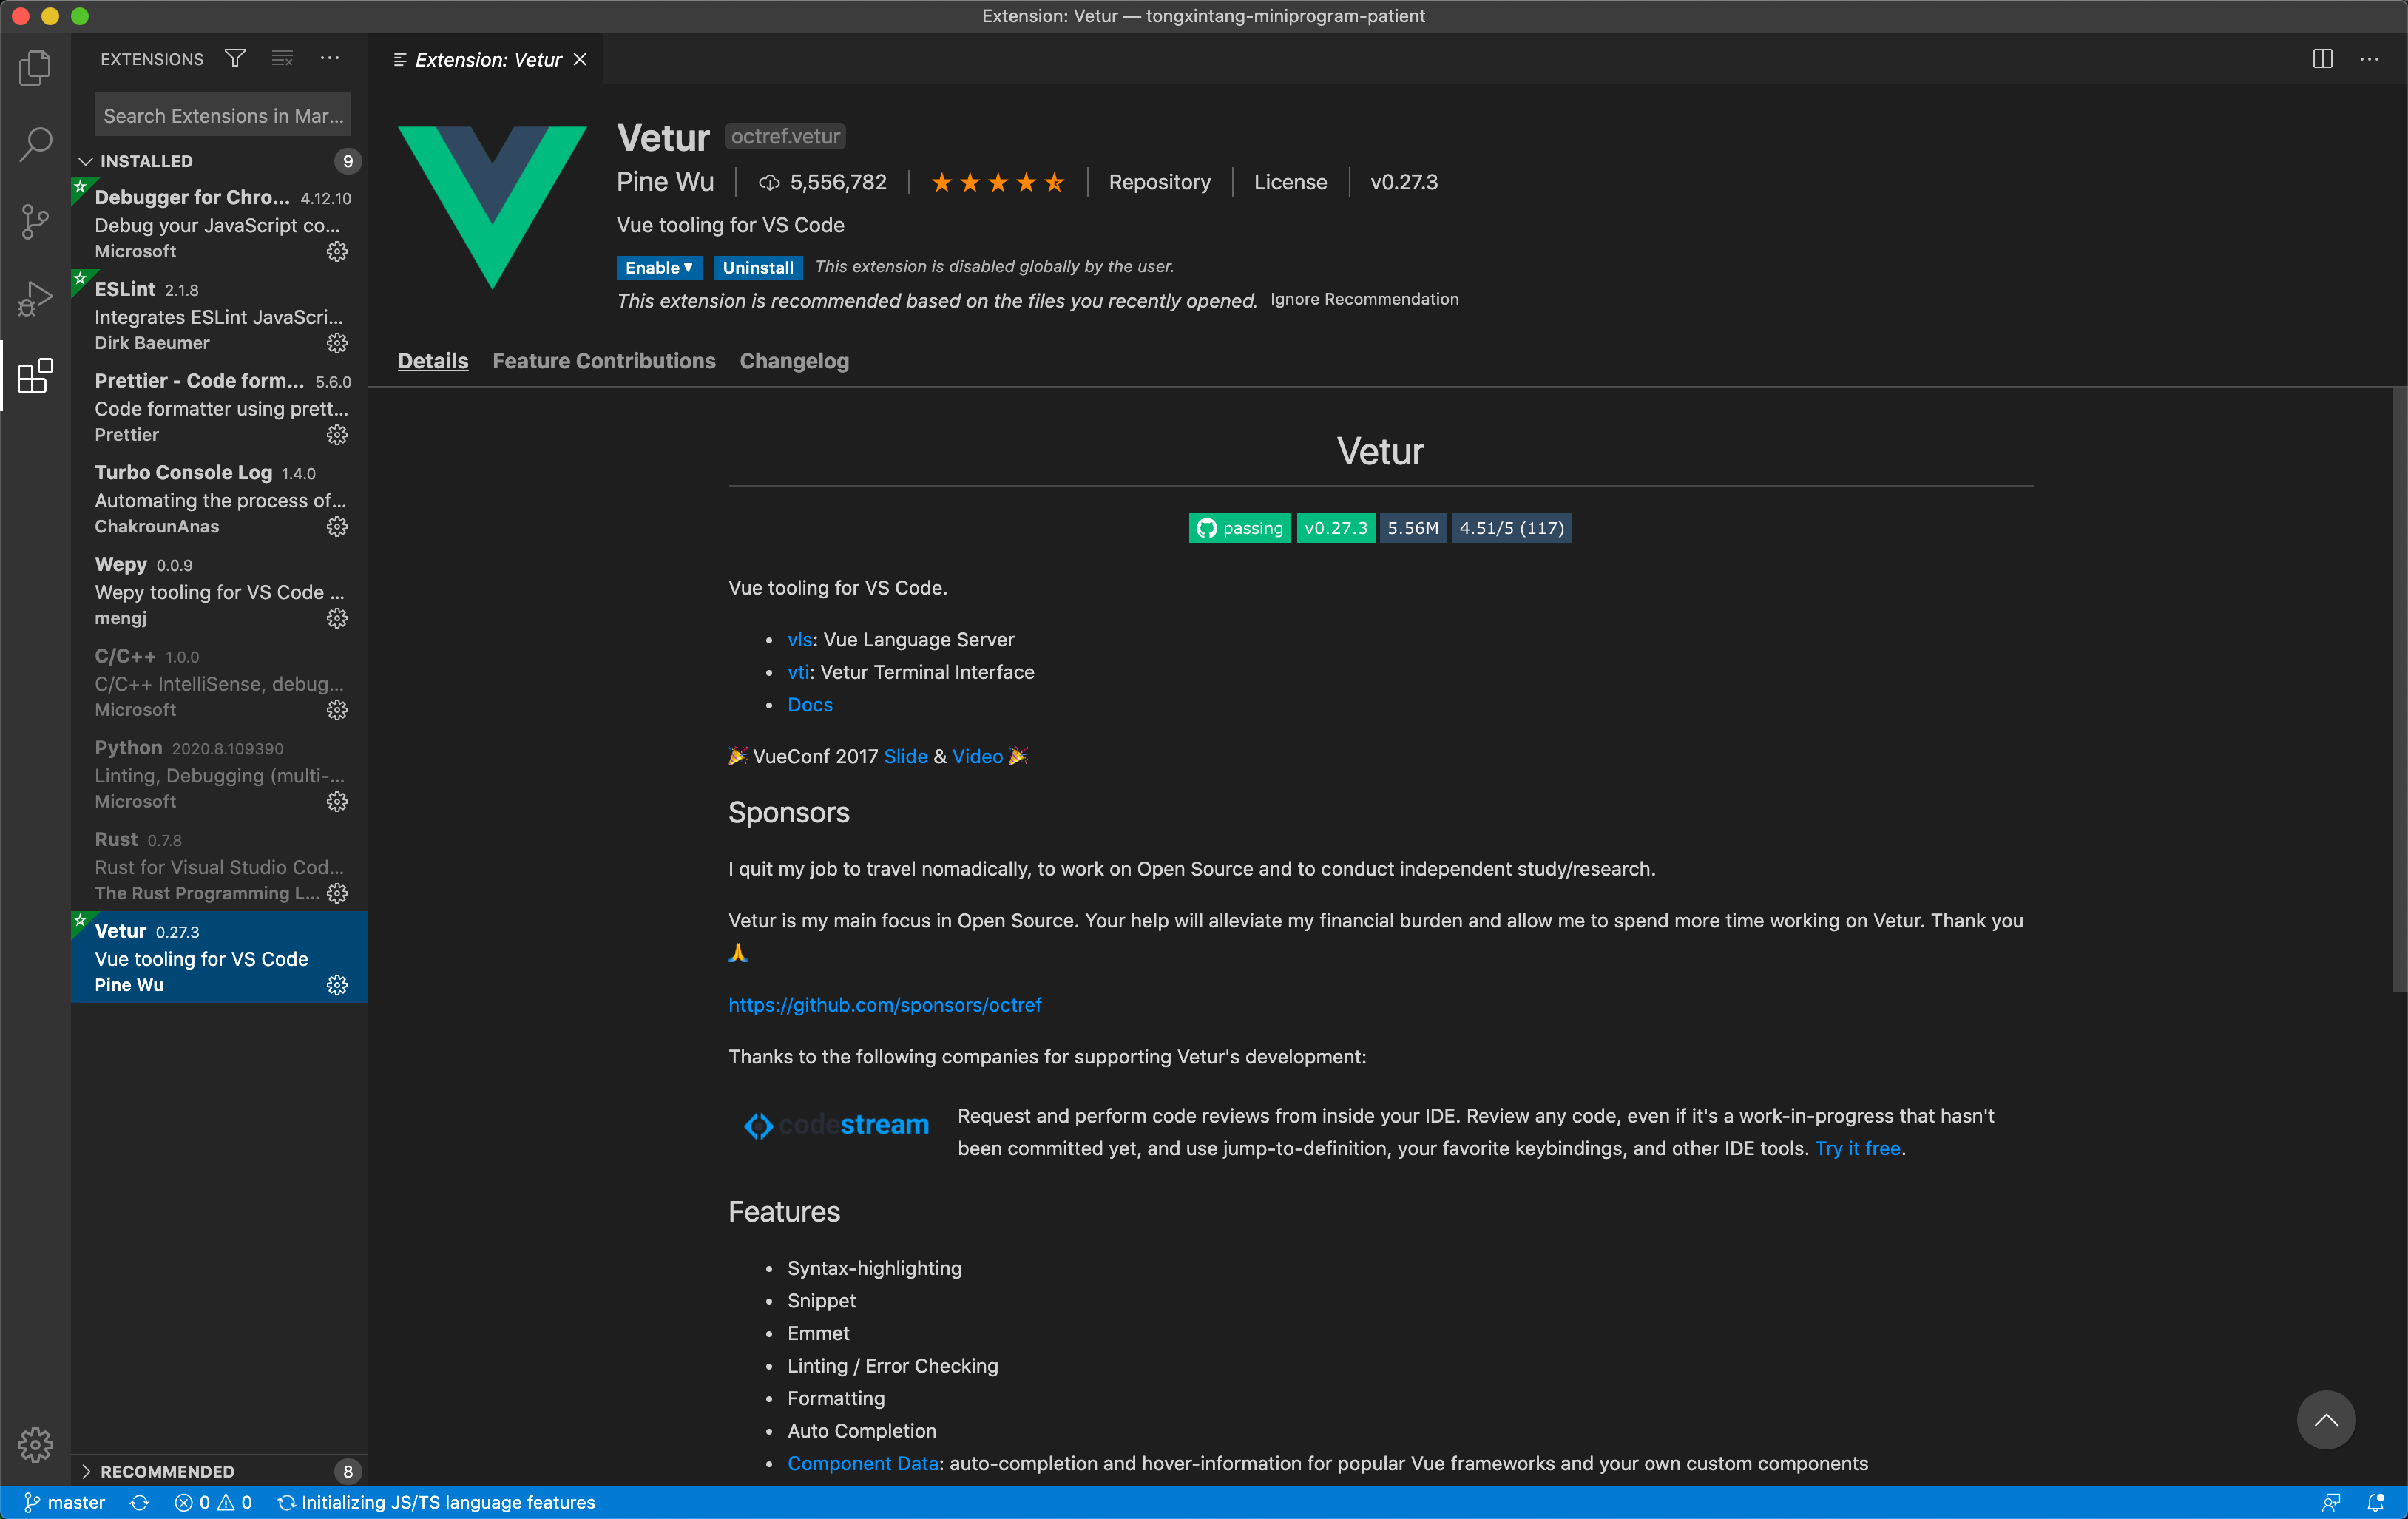The width and height of the screenshot is (2408, 1519).
Task: Open the extensions view more actions menu
Action: 329,59
